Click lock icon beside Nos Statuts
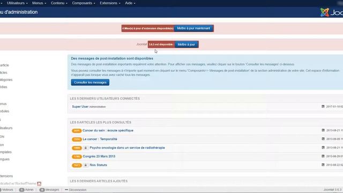 pos(86,165)
